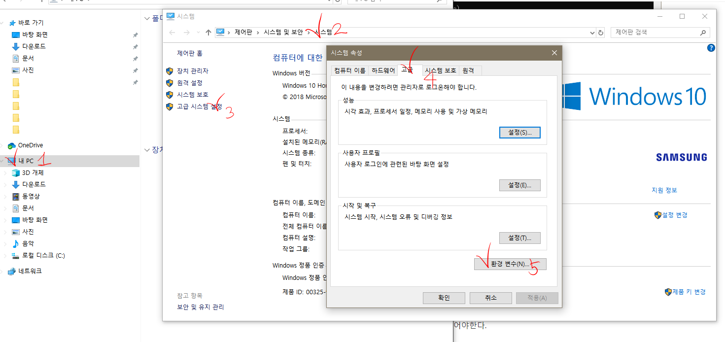Click 제어판 breadcrumb in address bar
Screen dimensions: 725x342
[x=243, y=33]
